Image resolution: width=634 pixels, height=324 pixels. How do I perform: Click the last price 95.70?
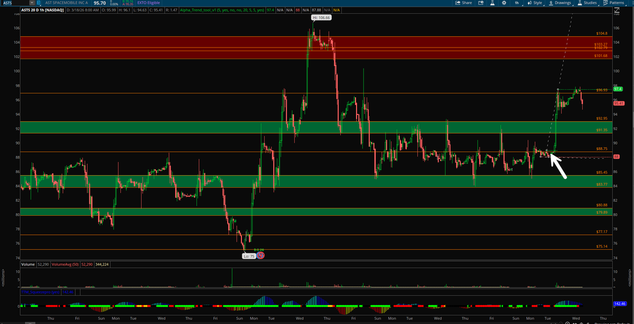click(100, 3)
